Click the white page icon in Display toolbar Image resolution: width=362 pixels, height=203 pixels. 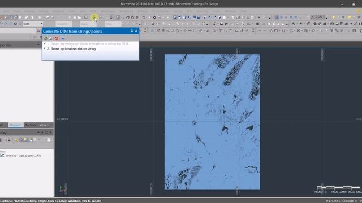pyautogui.click(x=49, y=140)
